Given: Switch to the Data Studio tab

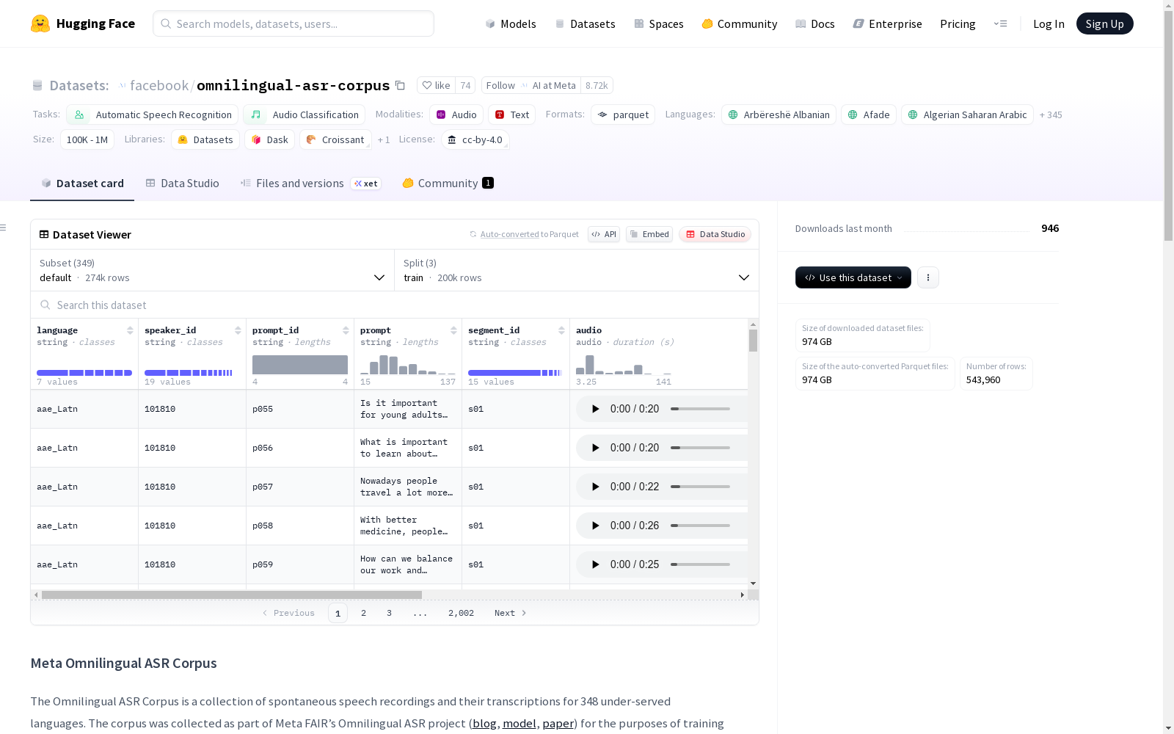Looking at the screenshot, I should 183,183.
